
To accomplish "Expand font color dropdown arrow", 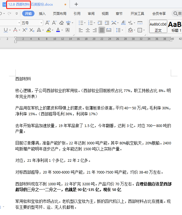I will [x=62, y=30].
